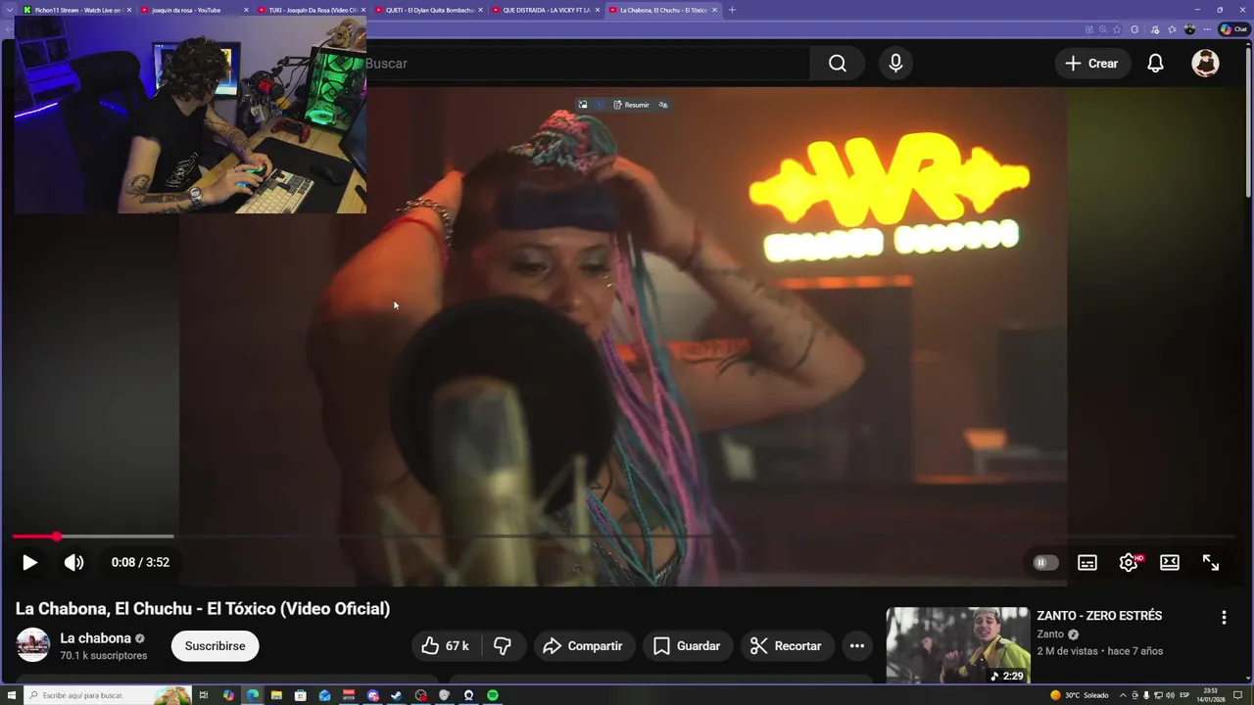The image size is (1254, 705).
Task: Toggle the autoplay switch in the player
Action: click(x=1045, y=562)
